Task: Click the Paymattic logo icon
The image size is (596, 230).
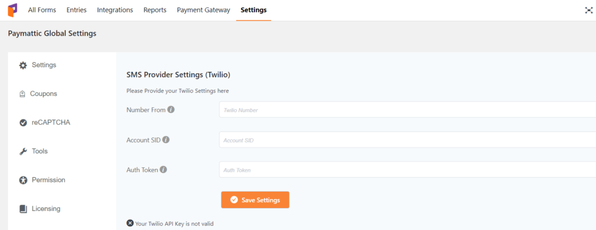Action: [x=12, y=10]
